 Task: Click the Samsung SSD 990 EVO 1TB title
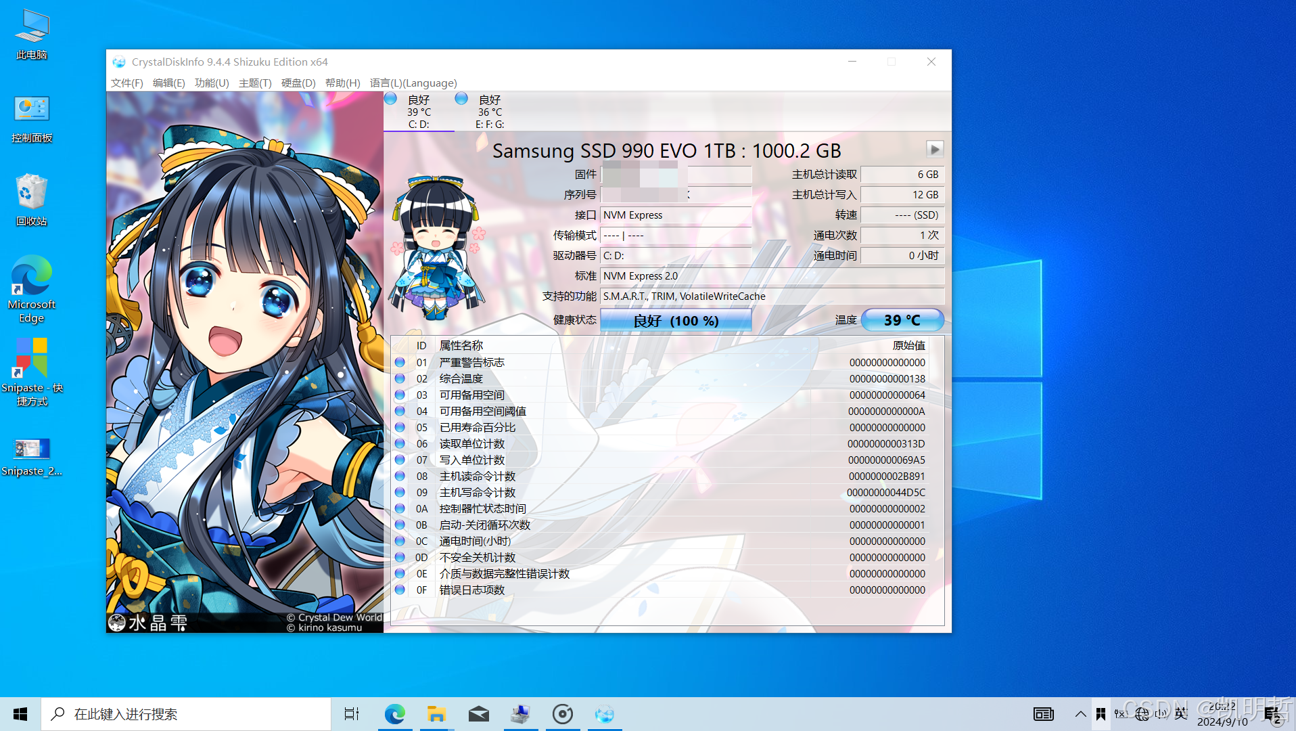(x=666, y=150)
